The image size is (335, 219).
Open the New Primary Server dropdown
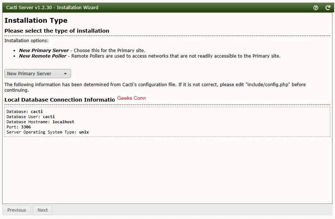37,74
